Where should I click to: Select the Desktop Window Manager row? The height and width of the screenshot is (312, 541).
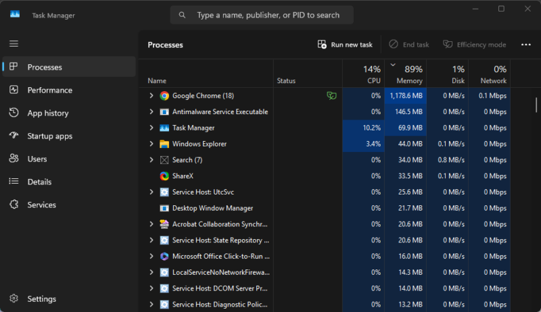coord(325,208)
